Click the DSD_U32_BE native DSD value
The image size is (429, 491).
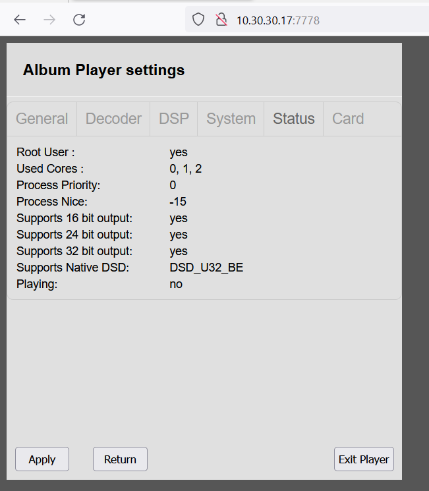click(x=206, y=268)
